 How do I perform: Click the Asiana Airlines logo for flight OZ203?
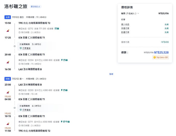coord(8,92)
